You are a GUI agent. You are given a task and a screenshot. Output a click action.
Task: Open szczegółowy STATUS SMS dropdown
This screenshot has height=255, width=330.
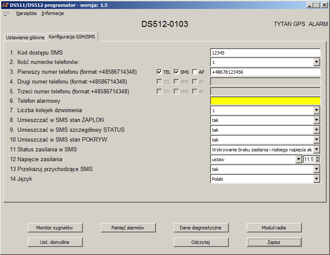click(x=316, y=130)
